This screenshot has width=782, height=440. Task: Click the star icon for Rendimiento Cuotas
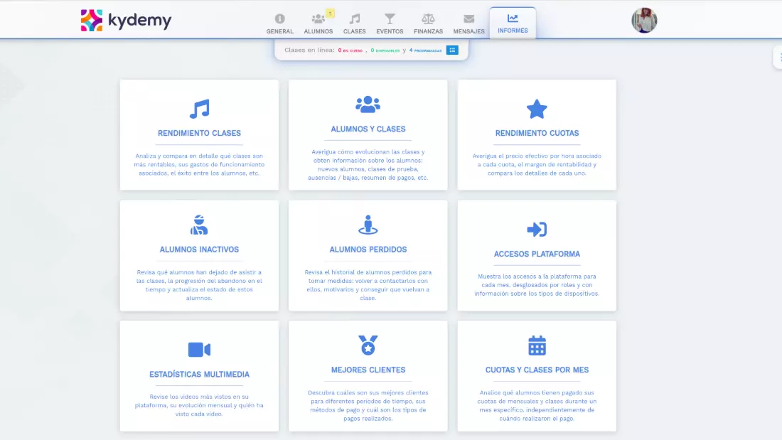pos(537,109)
